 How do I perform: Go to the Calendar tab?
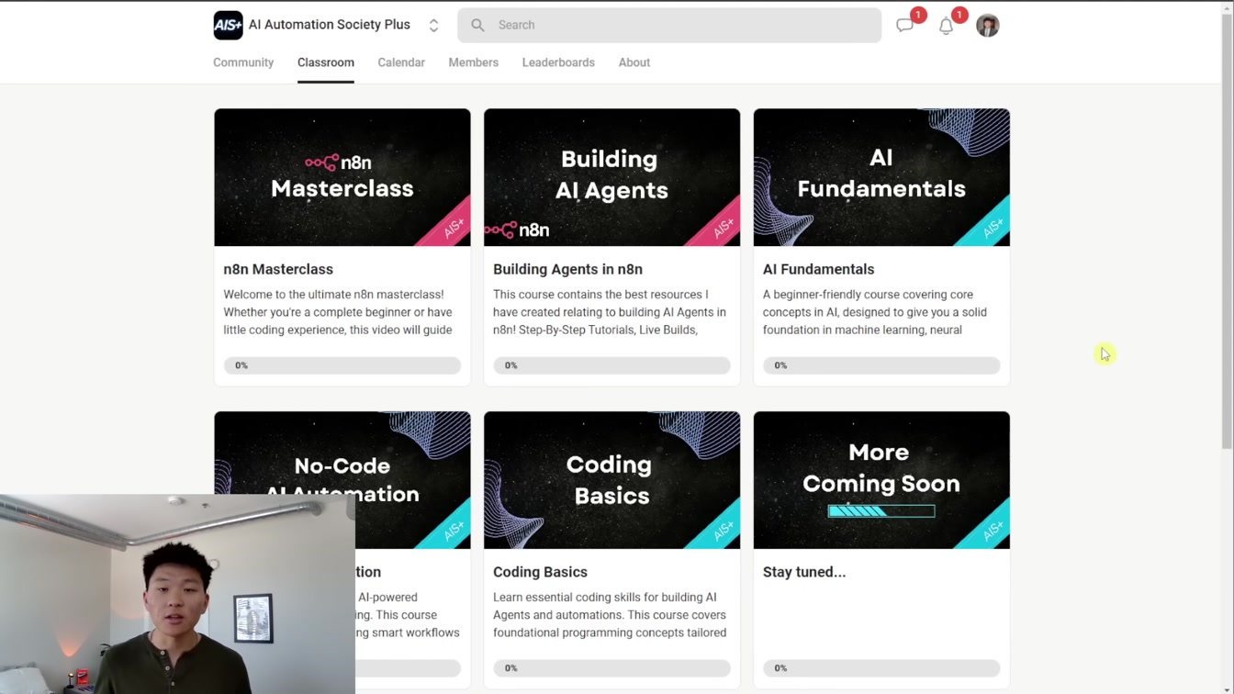tap(401, 62)
